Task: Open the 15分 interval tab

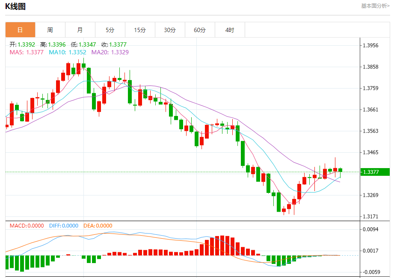Action: coord(140,30)
